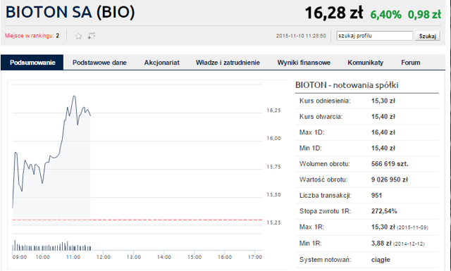The width and height of the screenshot is (451, 271).
Task: Click Kurs otwarcia value 15,40 zł
Action: [x=383, y=117]
